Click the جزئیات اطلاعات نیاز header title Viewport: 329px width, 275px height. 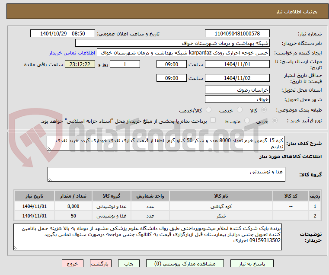pos(297,12)
